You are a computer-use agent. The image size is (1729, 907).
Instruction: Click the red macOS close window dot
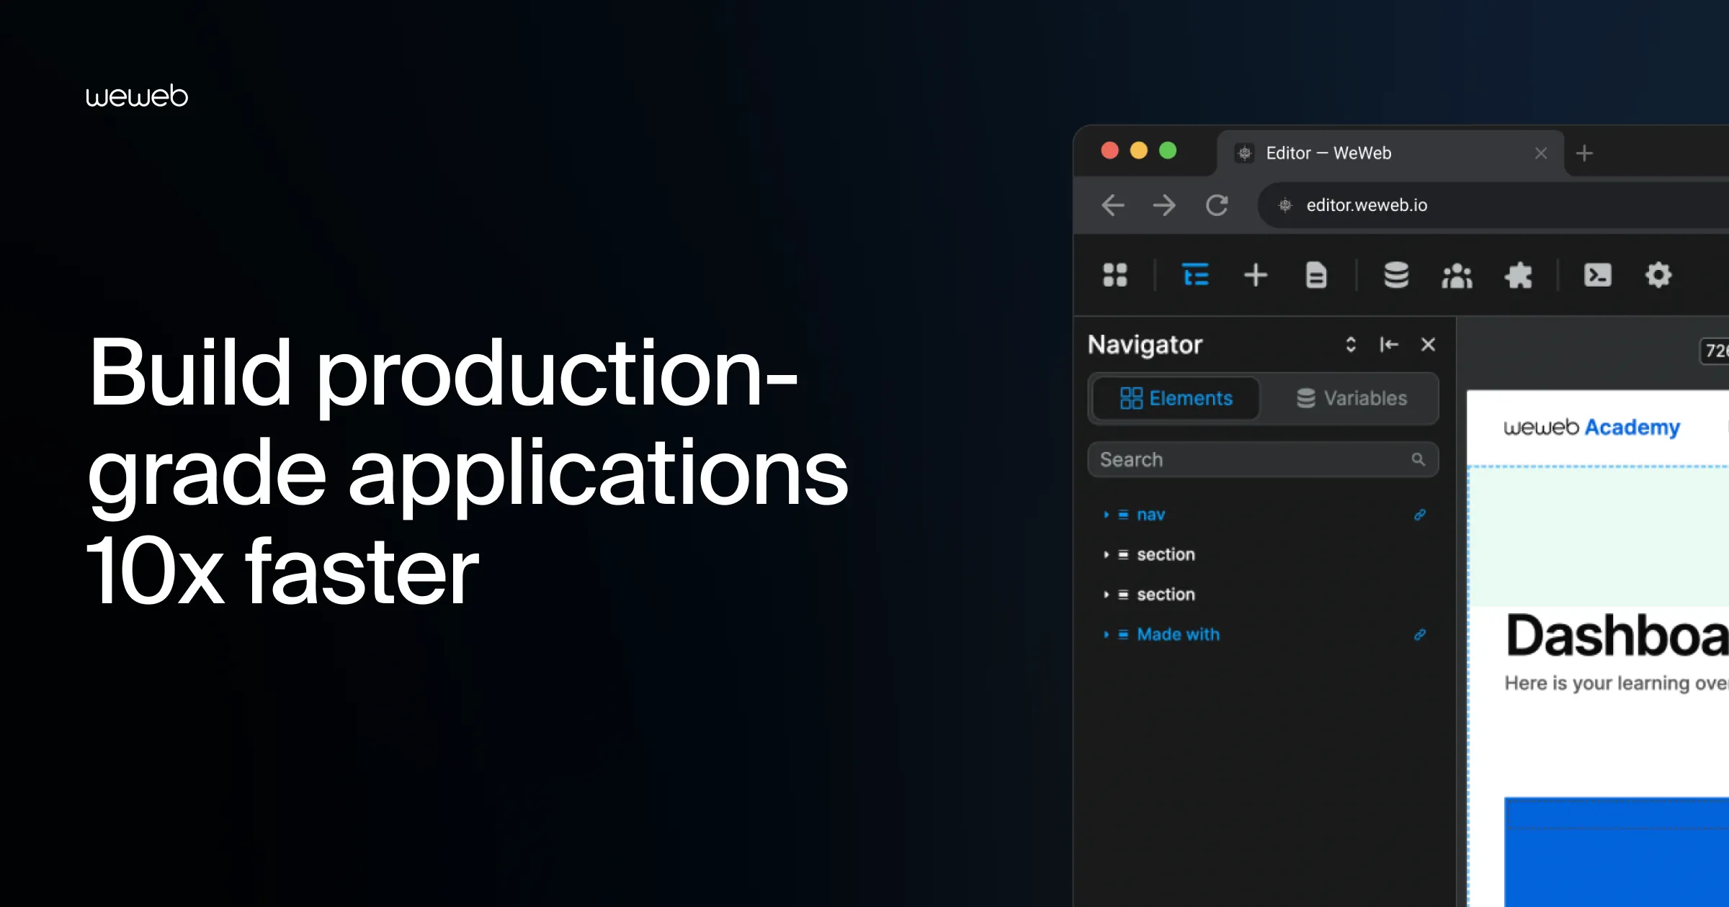coord(1109,150)
